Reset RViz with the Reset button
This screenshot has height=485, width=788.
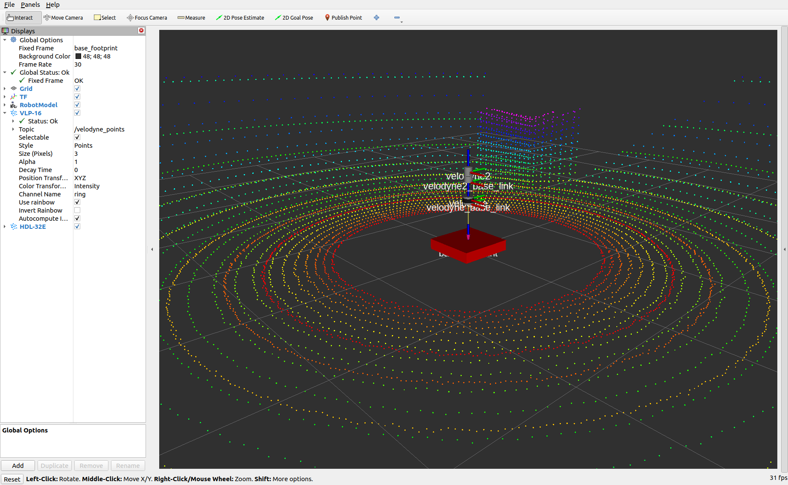[x=12, y=479]
